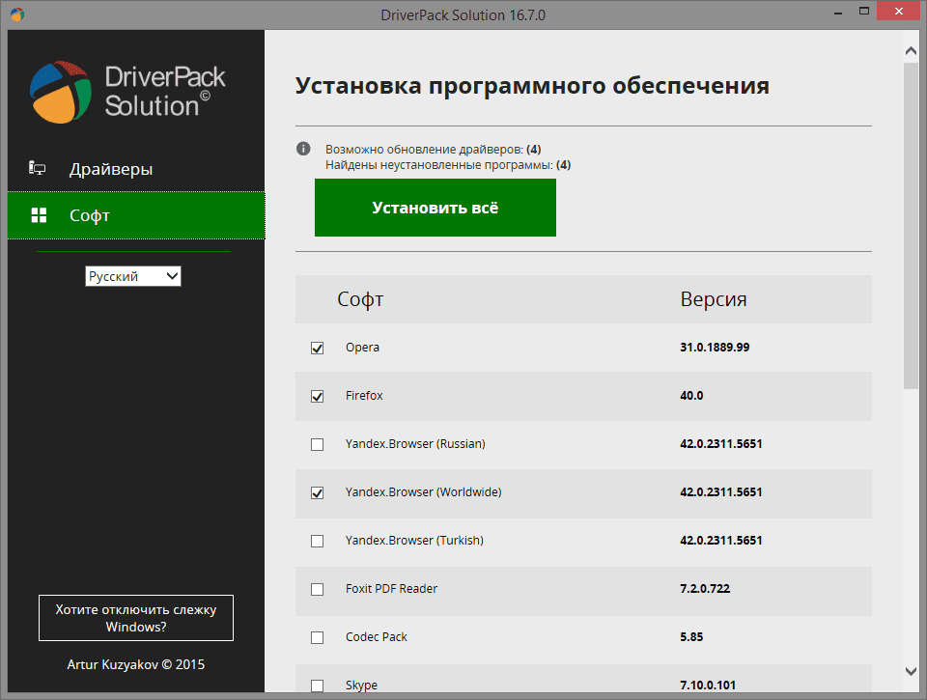Click the Skype label
The width and height of the screenshot is (927, 700).
(x=361, y=686)
